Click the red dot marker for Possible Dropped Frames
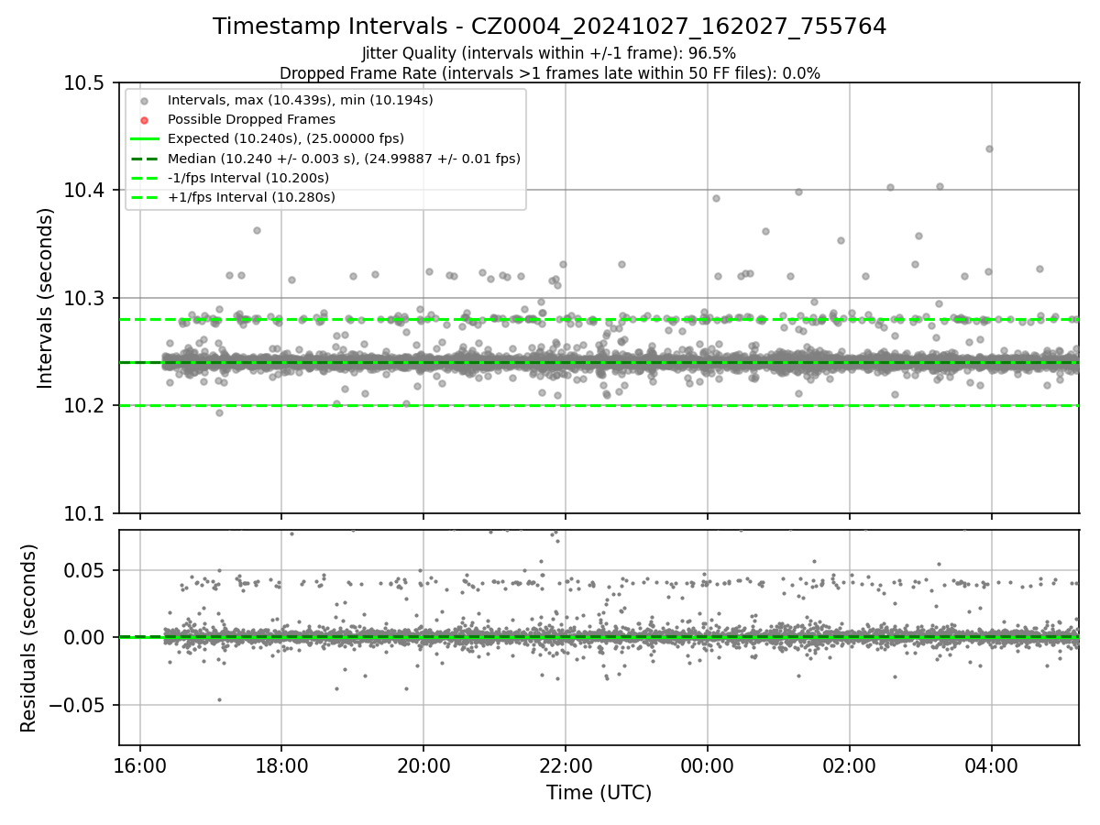Screen dimensions: 1100x825 (x=144, y=119)
